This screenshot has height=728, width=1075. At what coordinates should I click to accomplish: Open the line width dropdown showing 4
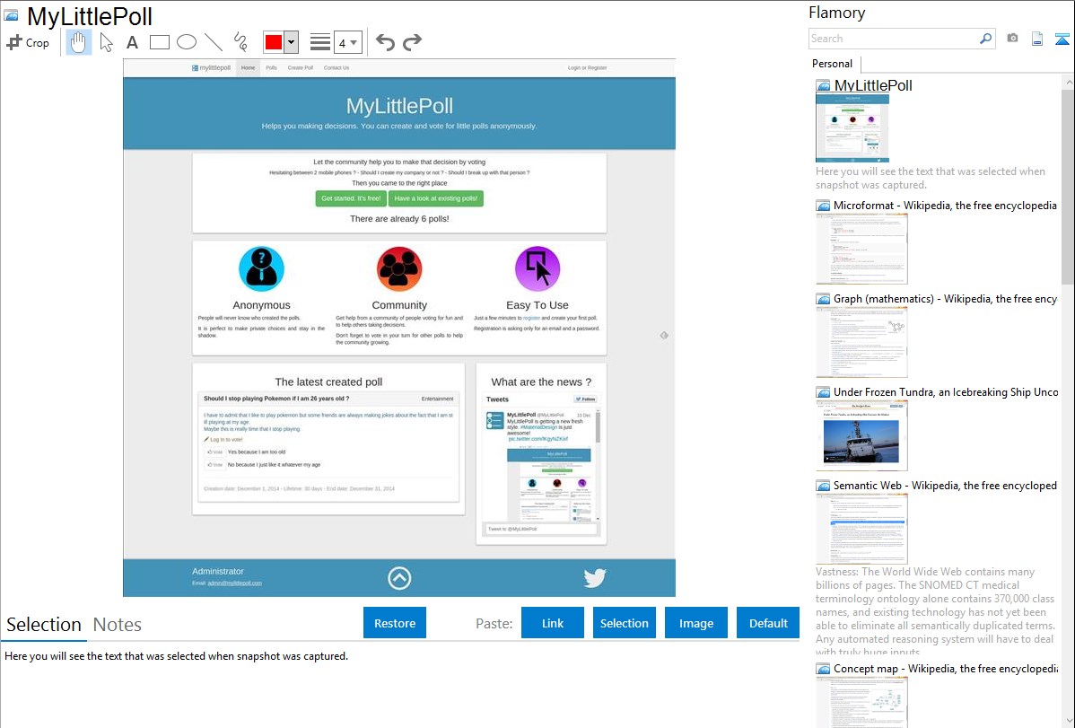pos(347,42)
